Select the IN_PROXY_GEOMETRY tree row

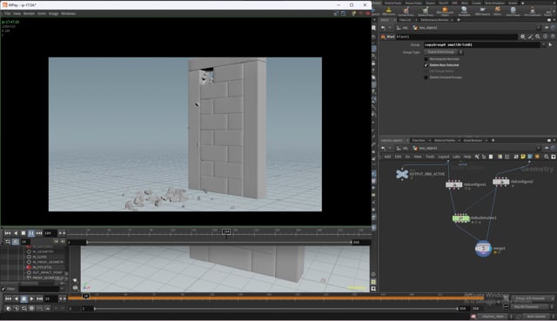point(48,262)
